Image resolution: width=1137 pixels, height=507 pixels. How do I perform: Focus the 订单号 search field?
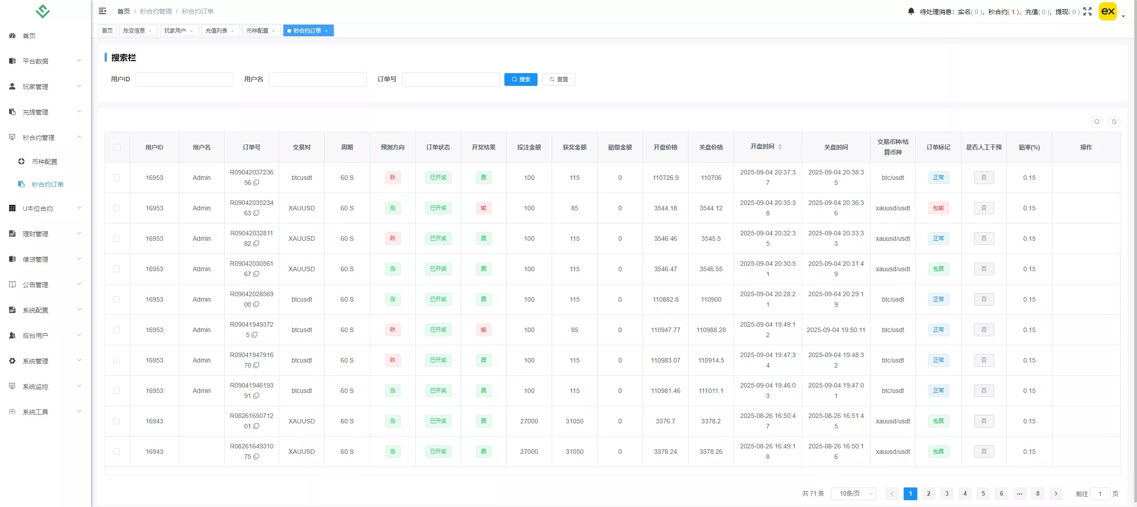[451, 80]
